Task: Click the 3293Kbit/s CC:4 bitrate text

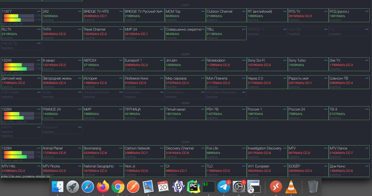Action: (x=54, y=83)
